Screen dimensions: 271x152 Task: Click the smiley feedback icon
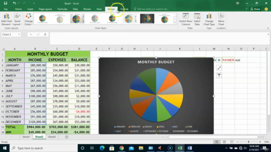(266, 9)
